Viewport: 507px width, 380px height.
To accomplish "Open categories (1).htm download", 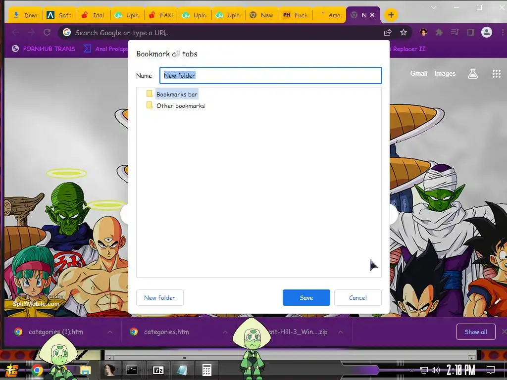I will (x=55, y=332).
